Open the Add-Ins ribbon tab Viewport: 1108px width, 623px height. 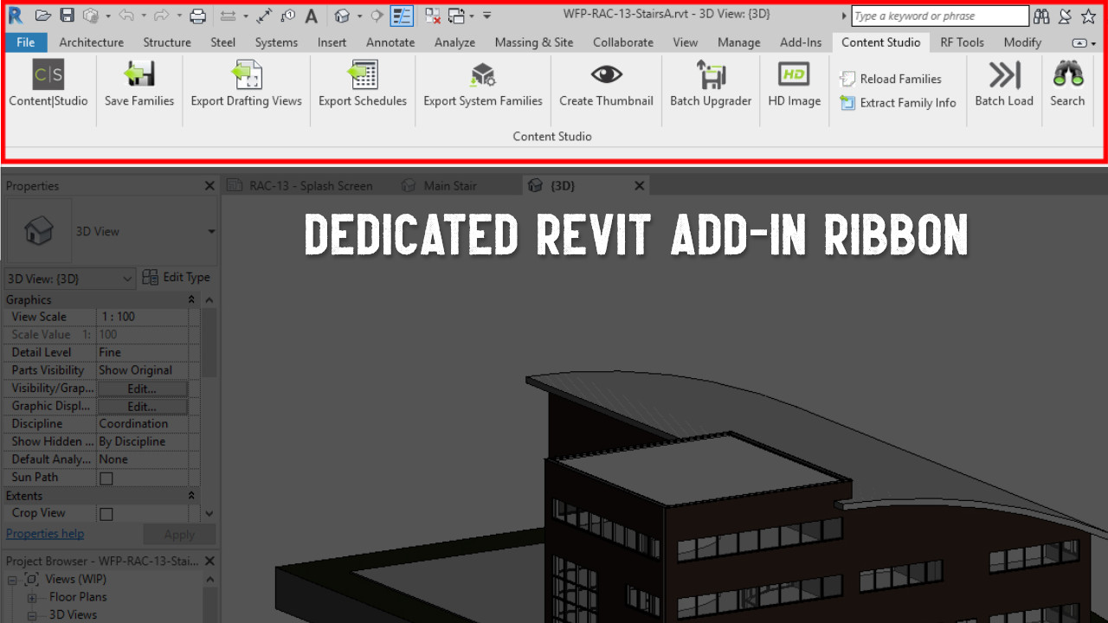[801, 42]
